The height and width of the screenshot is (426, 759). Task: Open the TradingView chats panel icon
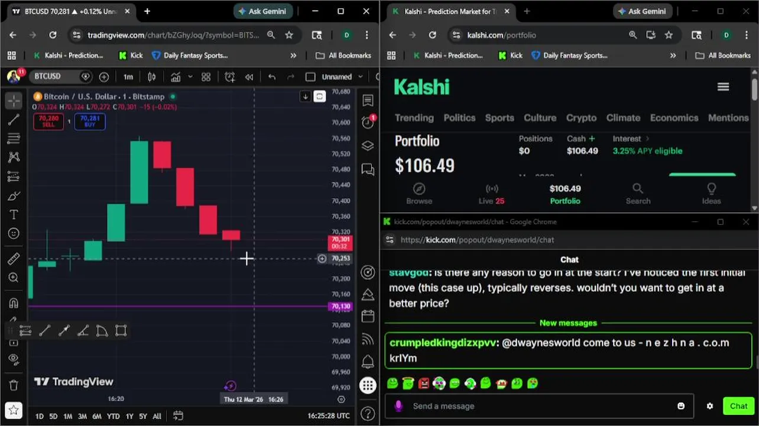368,170
